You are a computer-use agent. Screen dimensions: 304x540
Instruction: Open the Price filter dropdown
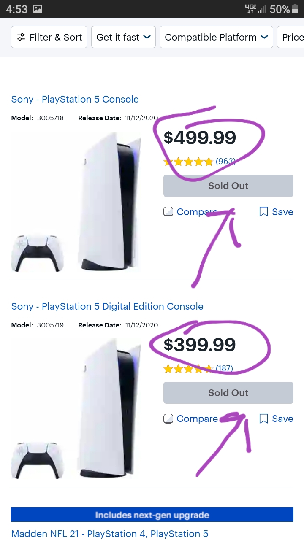tap(292, 37)
